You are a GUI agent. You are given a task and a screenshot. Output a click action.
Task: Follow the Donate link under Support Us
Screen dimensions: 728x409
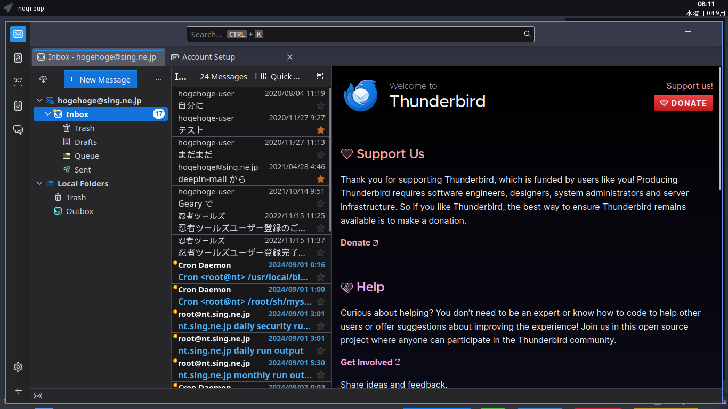(x=360, y=242)
